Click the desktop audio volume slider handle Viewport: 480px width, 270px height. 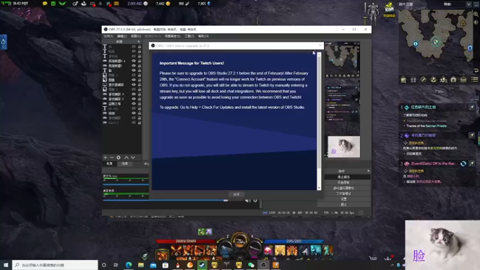[x=226, y=200]
